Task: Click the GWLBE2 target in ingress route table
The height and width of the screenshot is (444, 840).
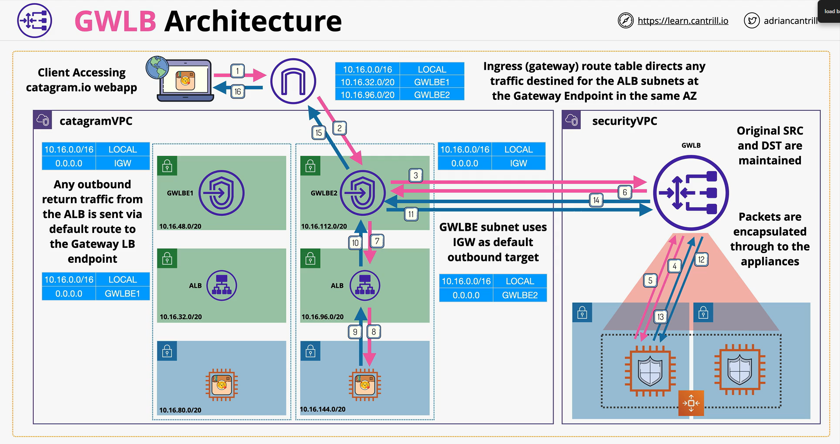Action: pos(432,95)
